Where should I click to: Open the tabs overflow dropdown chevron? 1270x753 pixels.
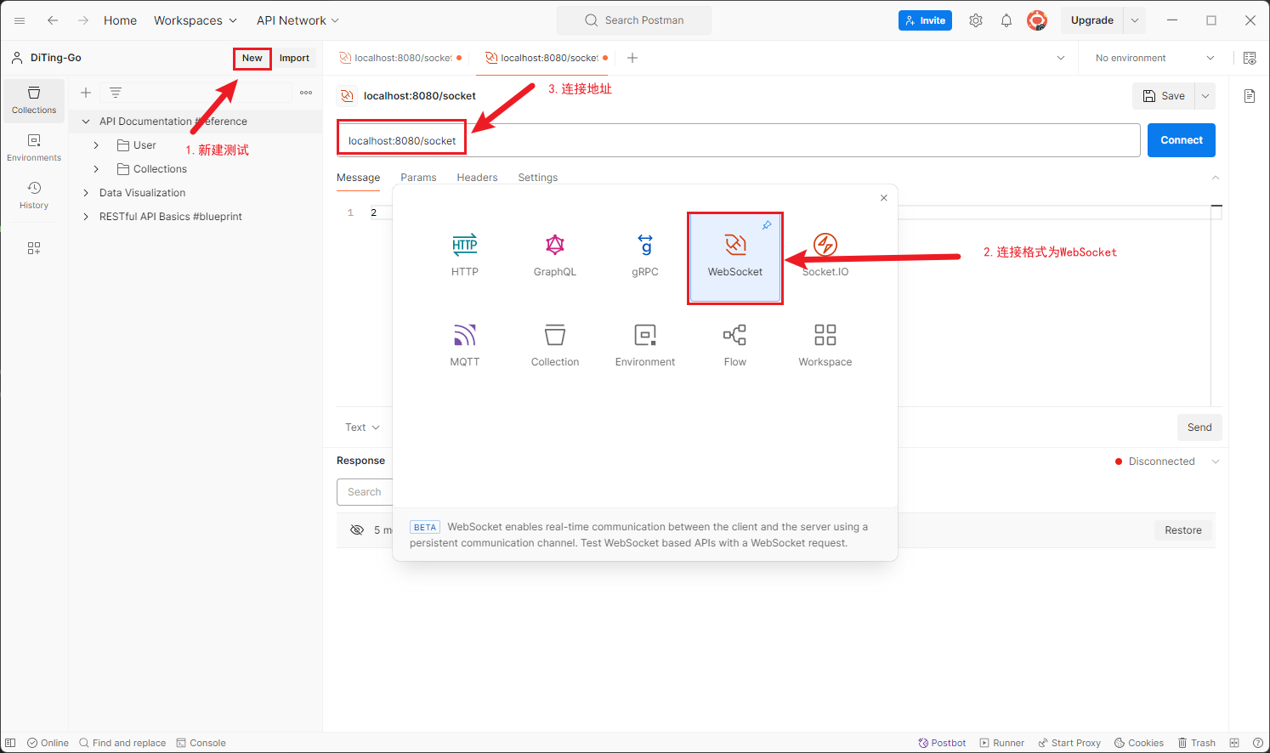[1061, 58]
